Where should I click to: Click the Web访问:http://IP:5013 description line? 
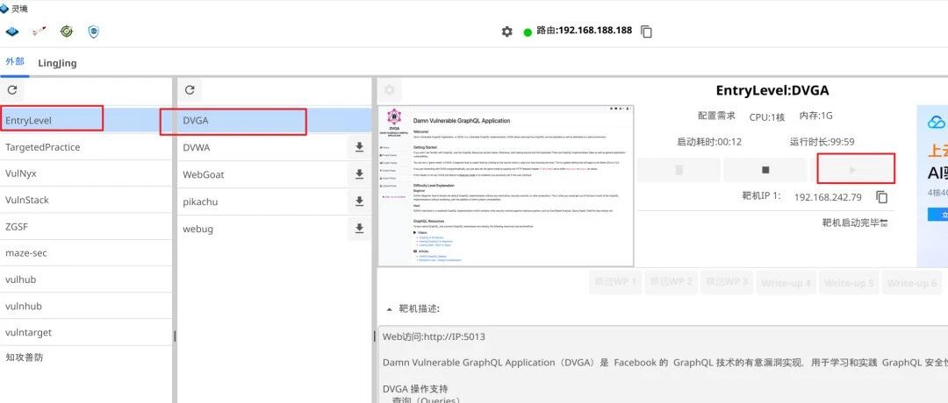pos(434,336)
